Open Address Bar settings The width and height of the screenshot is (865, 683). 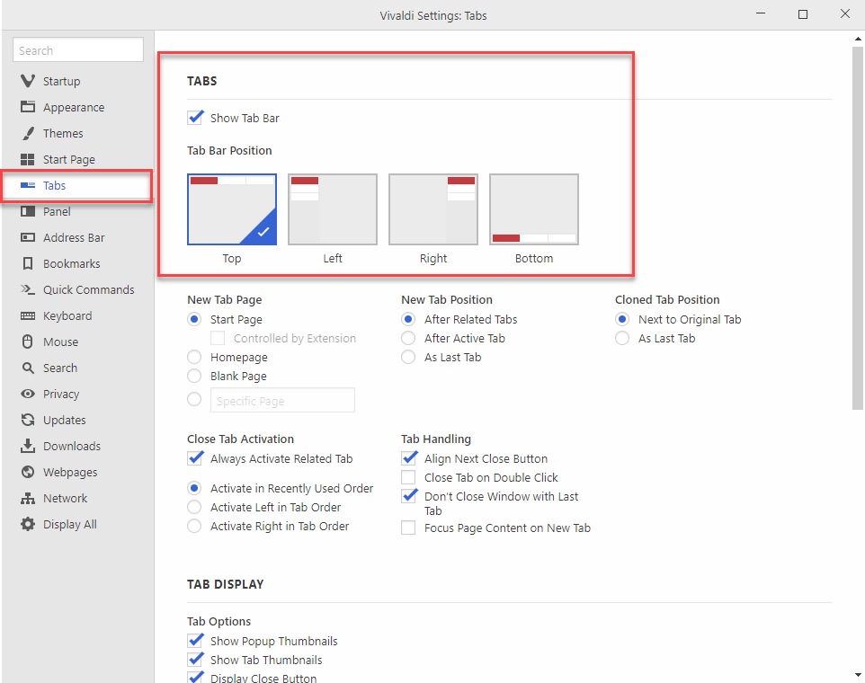tap(73, 237)
